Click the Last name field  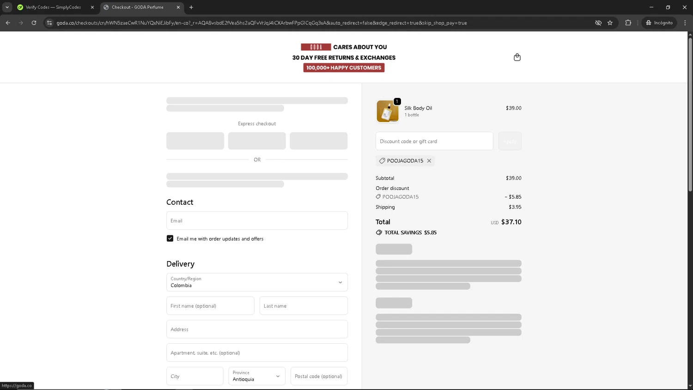(x=304, y=306)
